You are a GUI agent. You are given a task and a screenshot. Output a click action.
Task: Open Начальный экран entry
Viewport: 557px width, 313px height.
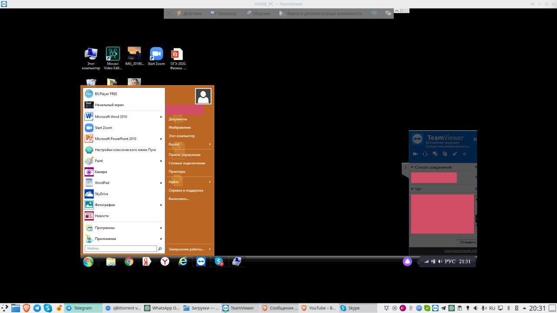[x=123, y=105]
